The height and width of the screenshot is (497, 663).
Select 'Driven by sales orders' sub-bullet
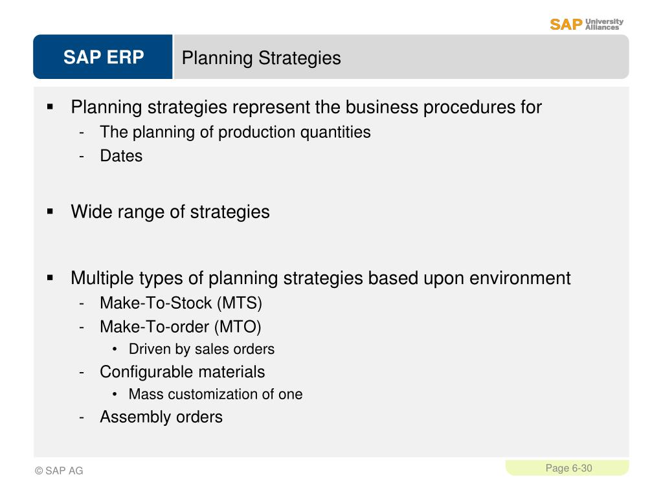pos(202,349)
